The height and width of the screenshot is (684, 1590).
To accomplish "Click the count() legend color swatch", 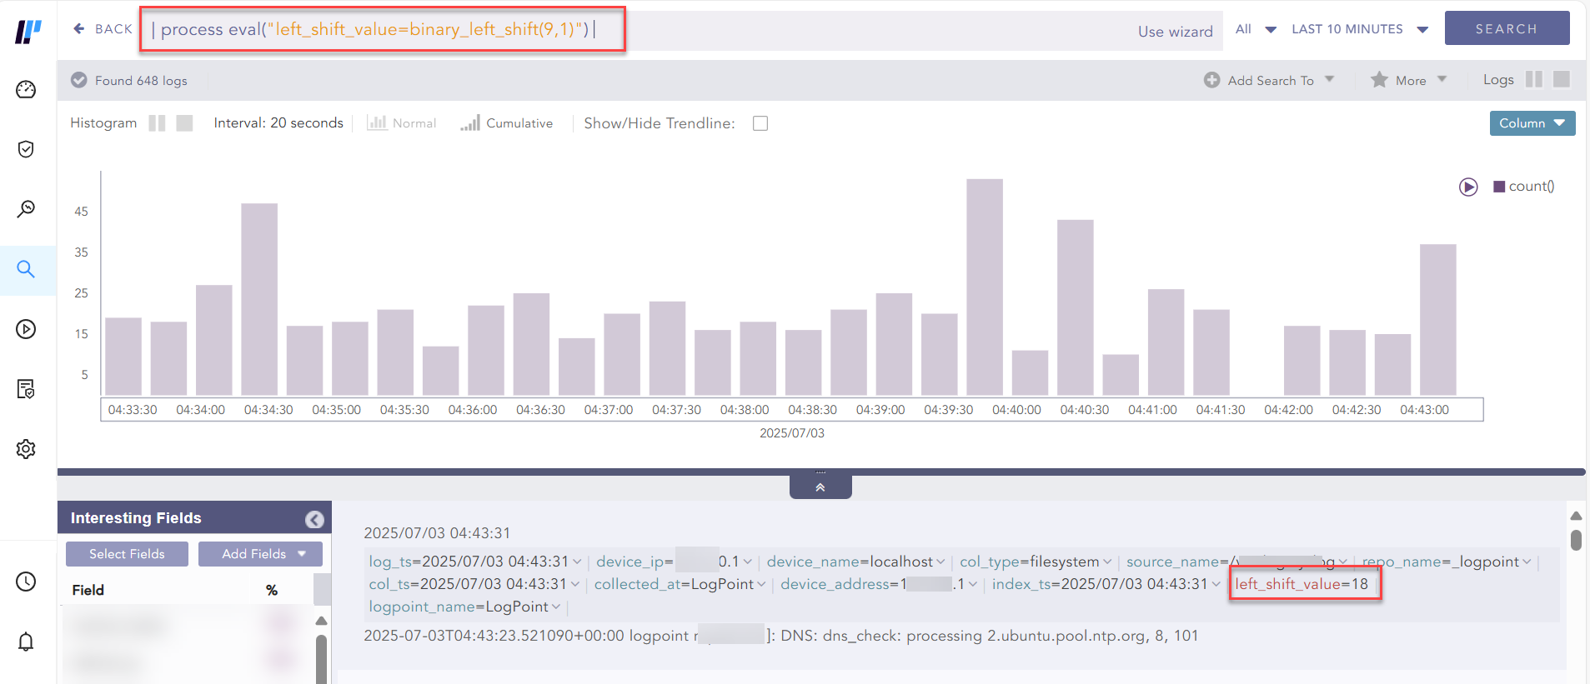I will coord(1499,187).
